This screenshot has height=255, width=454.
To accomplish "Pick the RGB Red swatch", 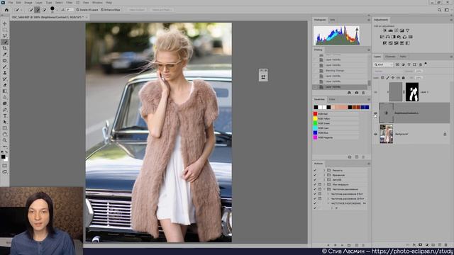I will [315, 114].
